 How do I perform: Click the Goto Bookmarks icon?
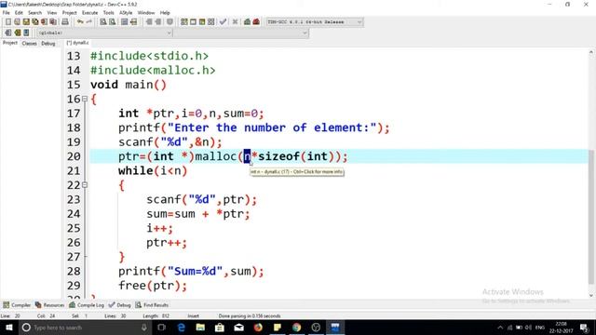[26, 33]
